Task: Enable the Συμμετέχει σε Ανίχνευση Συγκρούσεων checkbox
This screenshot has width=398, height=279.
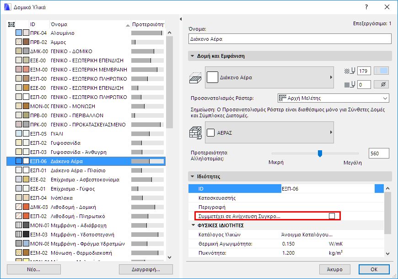Action: tap(332, 215)
